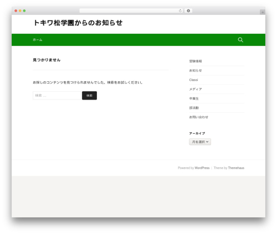This screenshot has height=234, width=277.
Task: Follow the Themehaus footer link
Action: pyautogui.click(x=236, y=168)
